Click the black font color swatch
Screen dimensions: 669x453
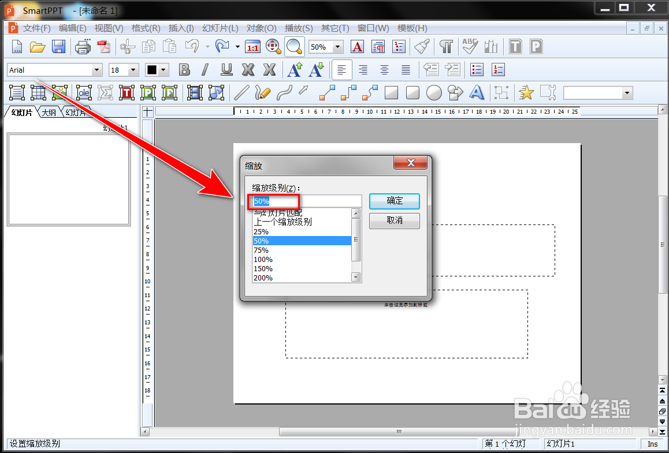(152, 70)
